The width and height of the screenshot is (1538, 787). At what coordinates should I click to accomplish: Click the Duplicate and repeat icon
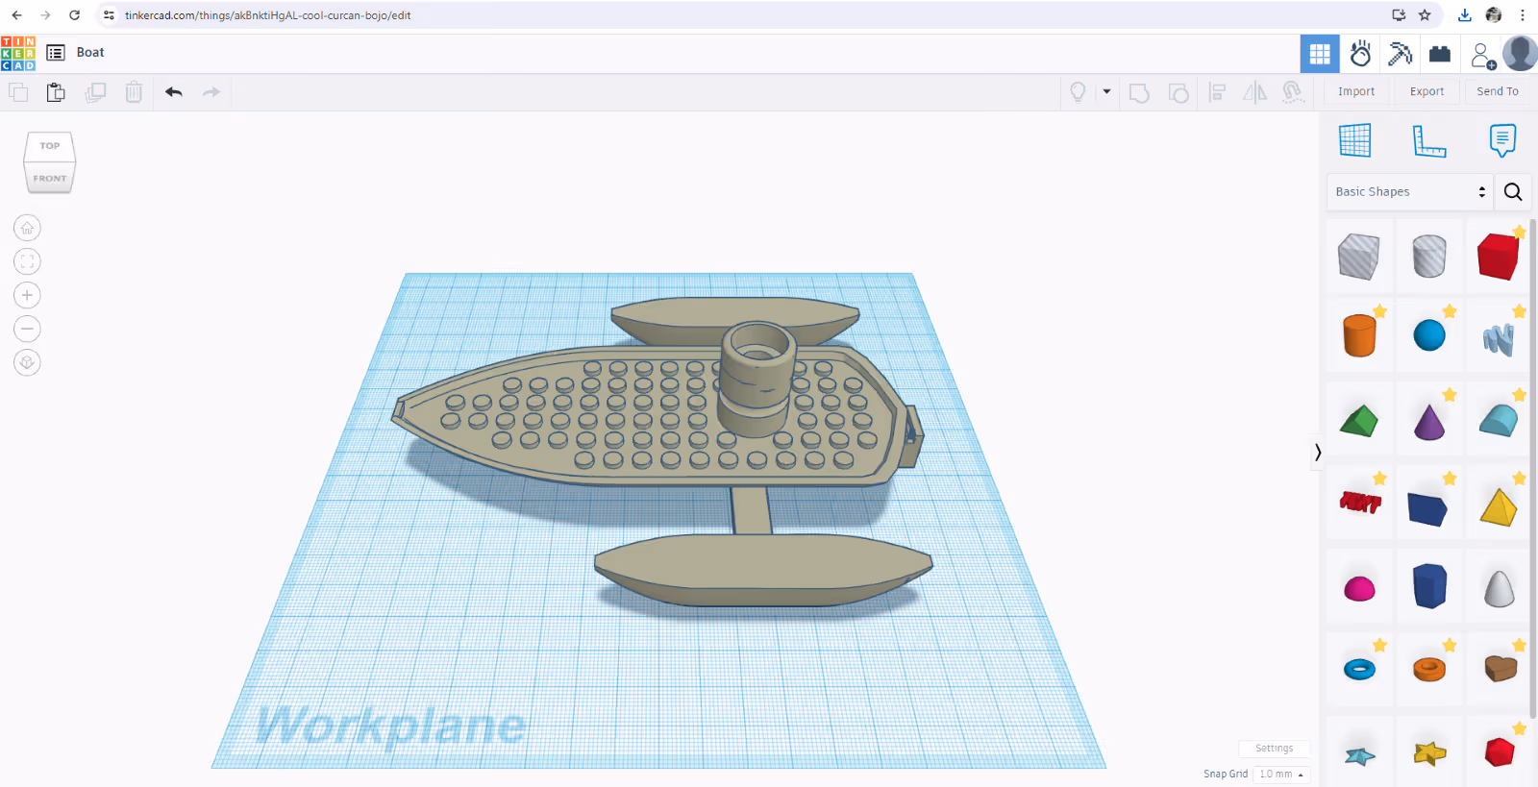point(95,92)
